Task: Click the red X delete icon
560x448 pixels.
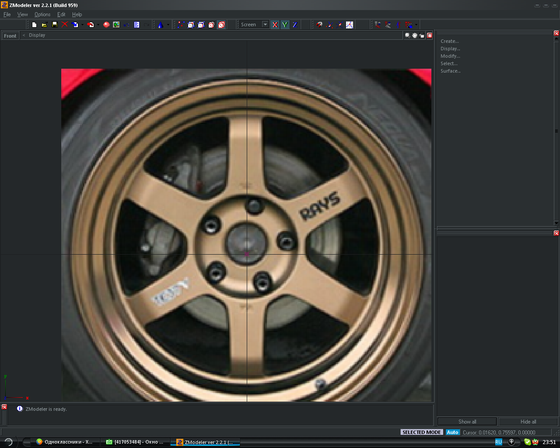Action: pos(65,25)
